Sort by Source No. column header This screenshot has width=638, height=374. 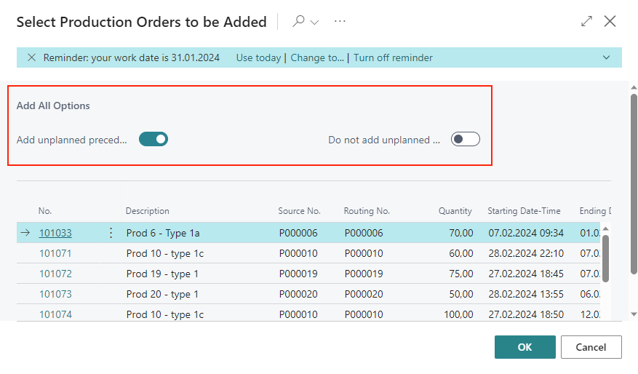299,211
